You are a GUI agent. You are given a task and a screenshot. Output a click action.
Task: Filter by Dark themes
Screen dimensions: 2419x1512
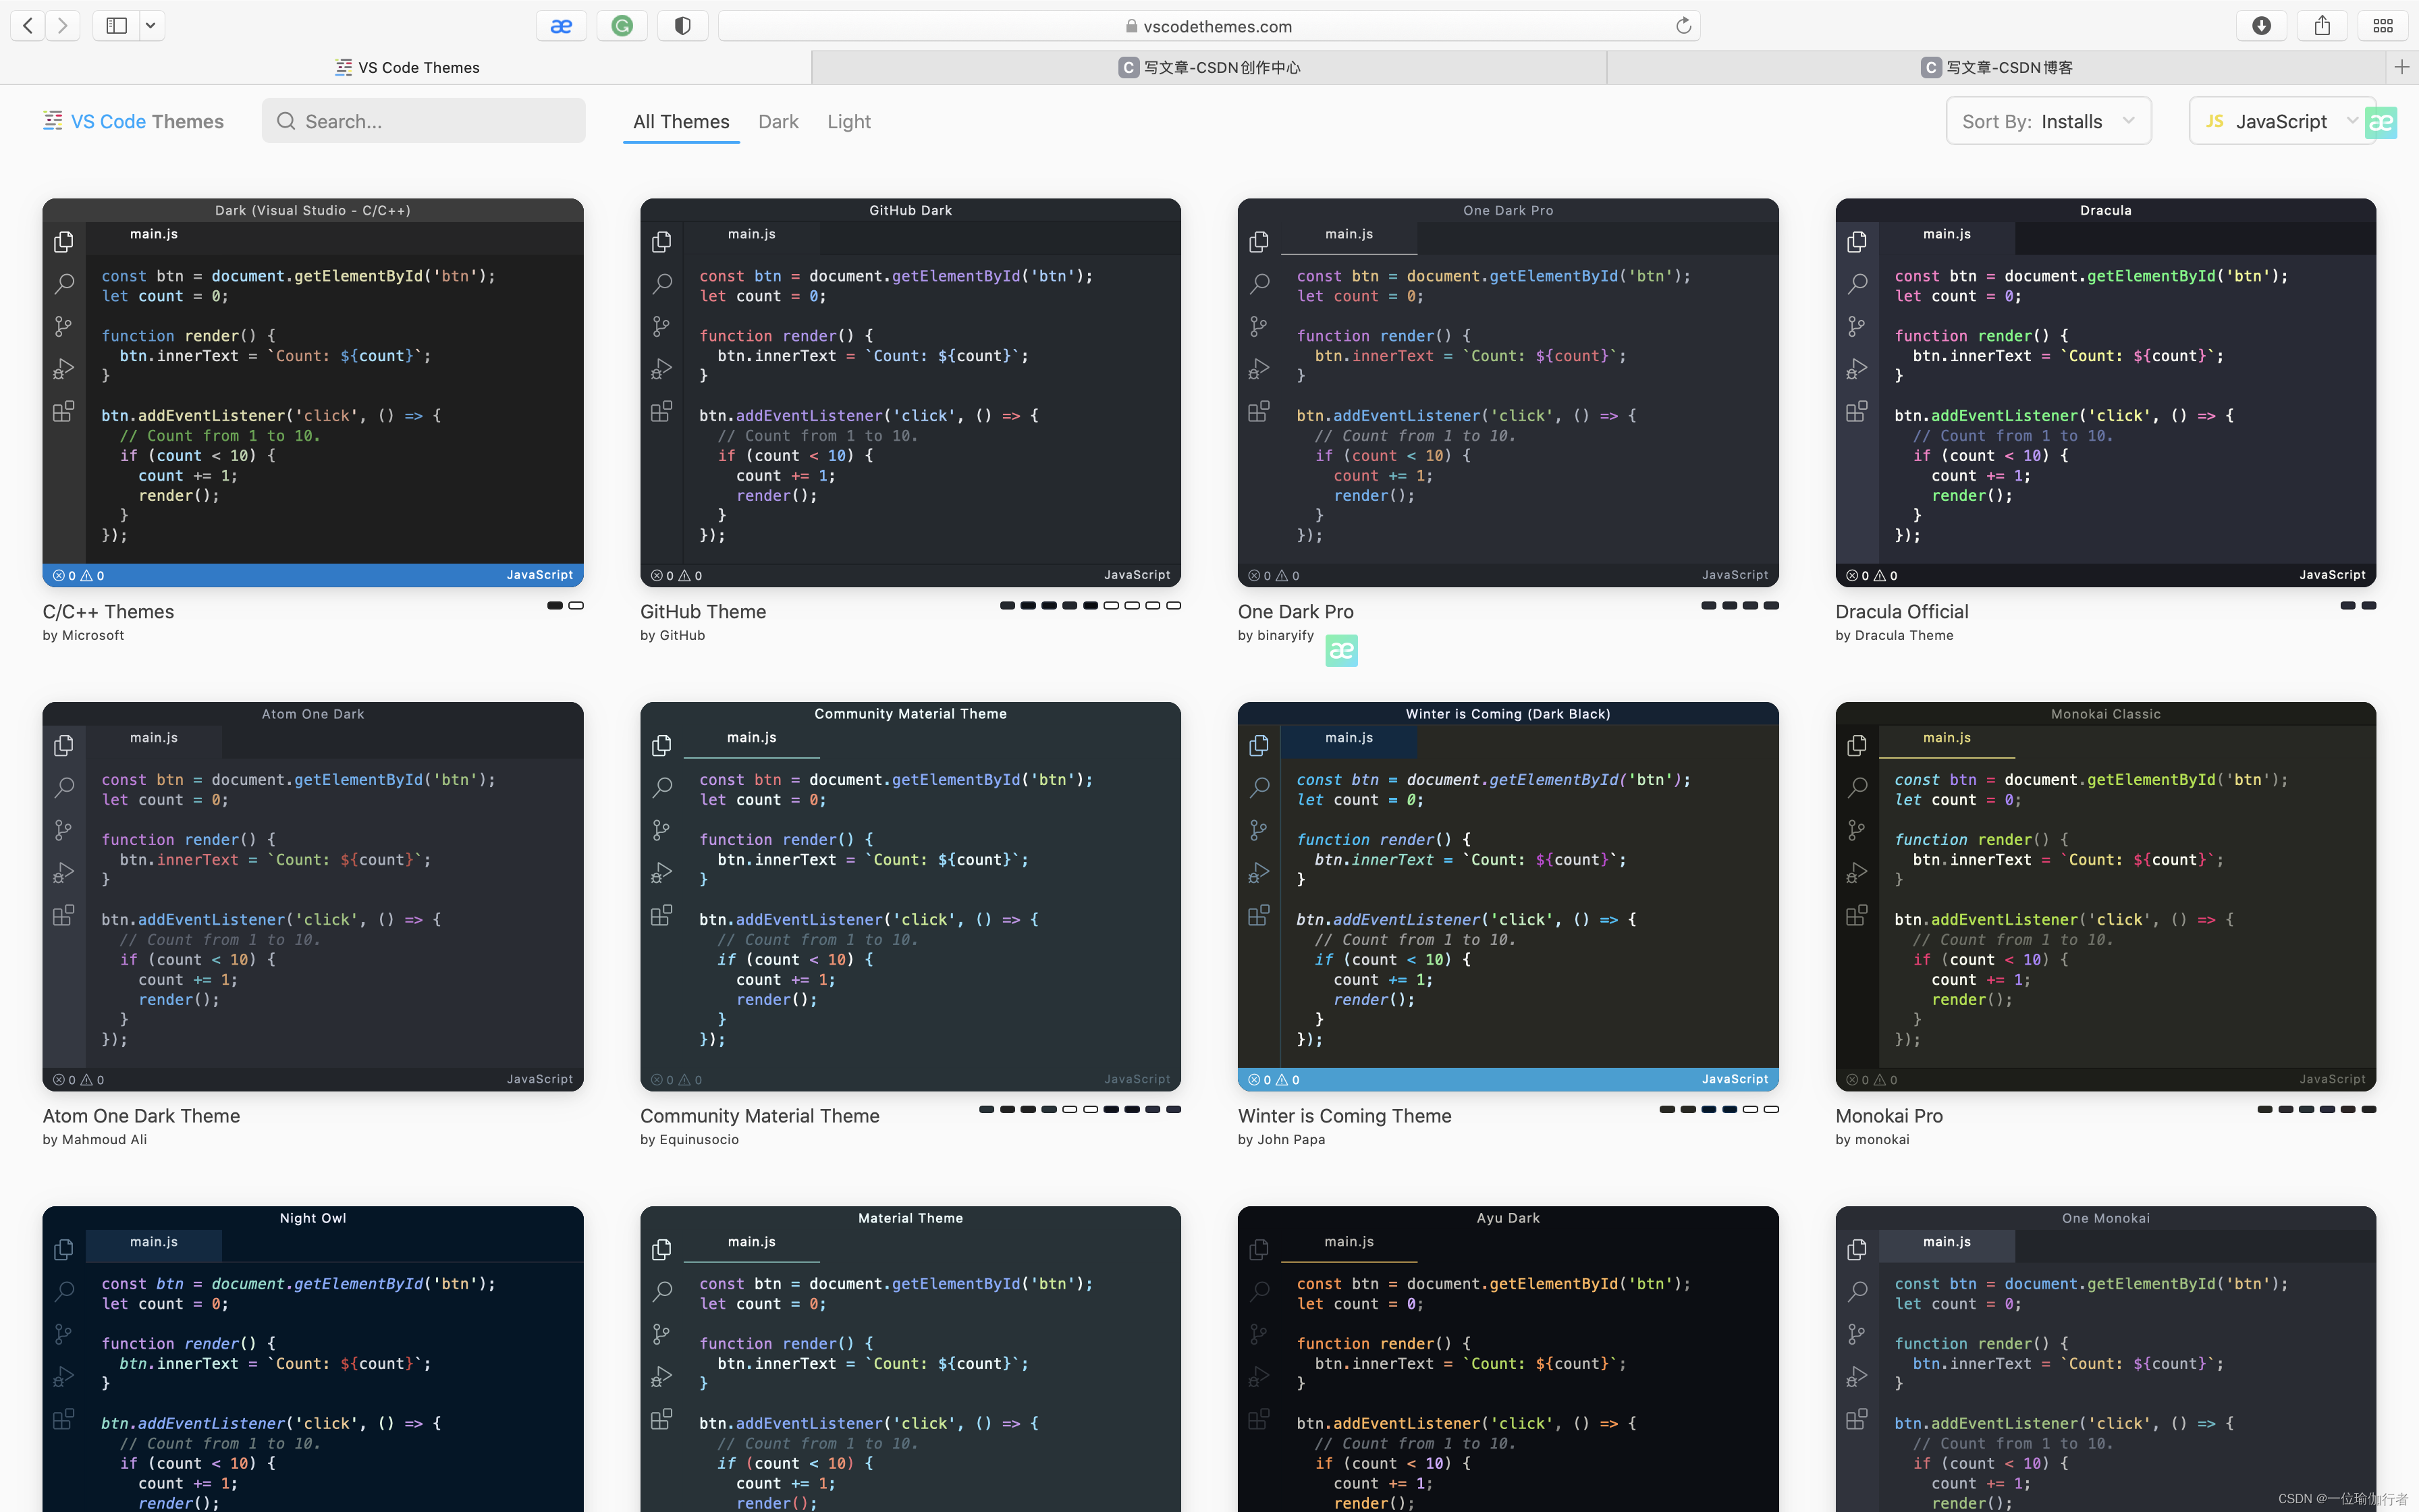coord(779,121)
